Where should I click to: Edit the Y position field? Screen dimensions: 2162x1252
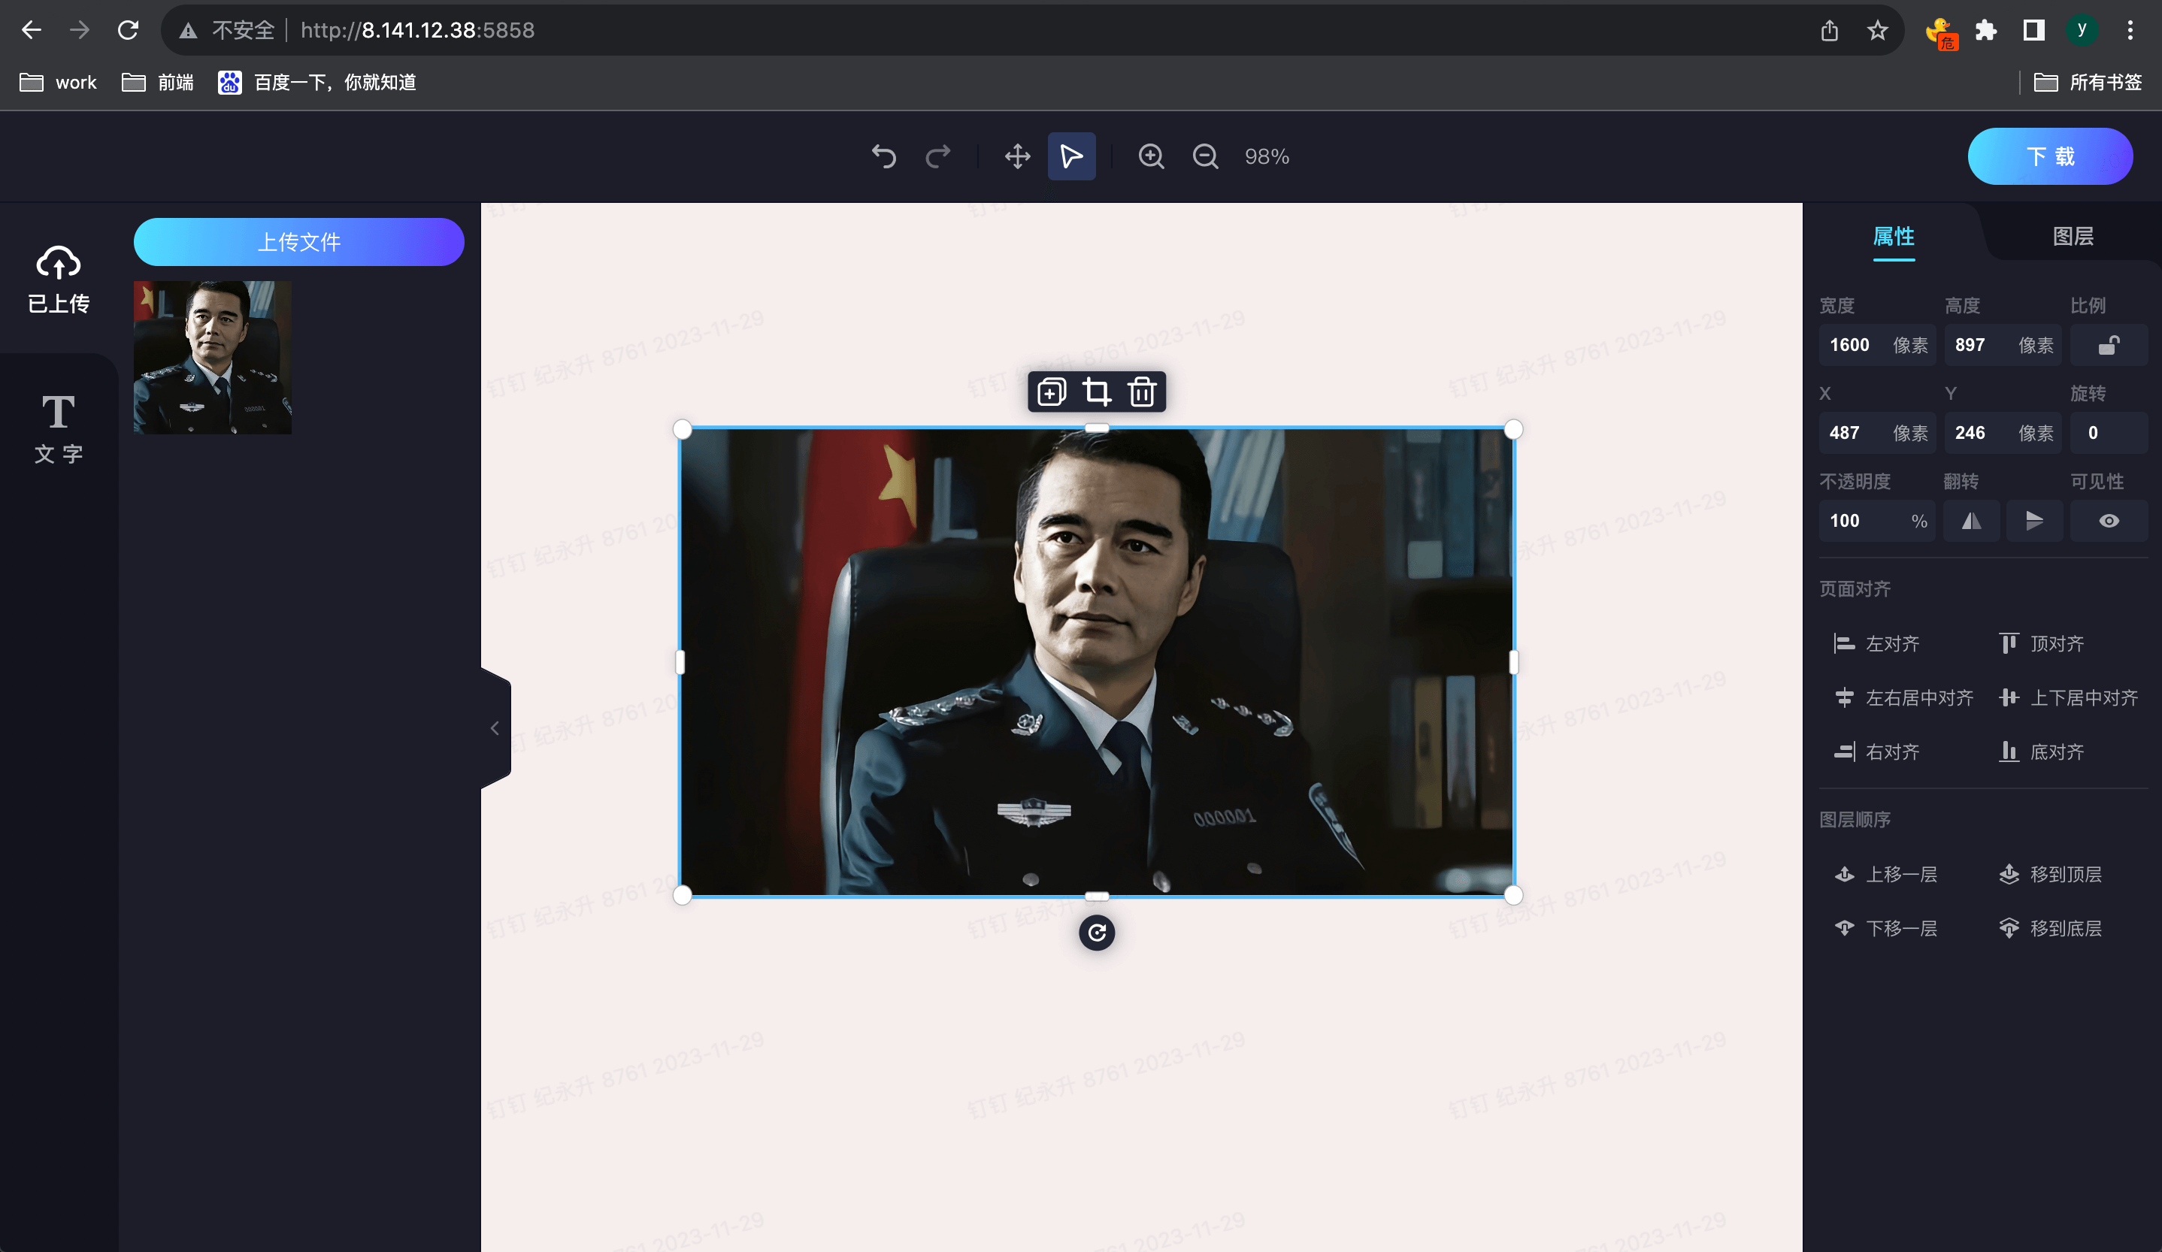[2003, 432]
